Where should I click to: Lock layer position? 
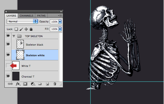point(26,29)
